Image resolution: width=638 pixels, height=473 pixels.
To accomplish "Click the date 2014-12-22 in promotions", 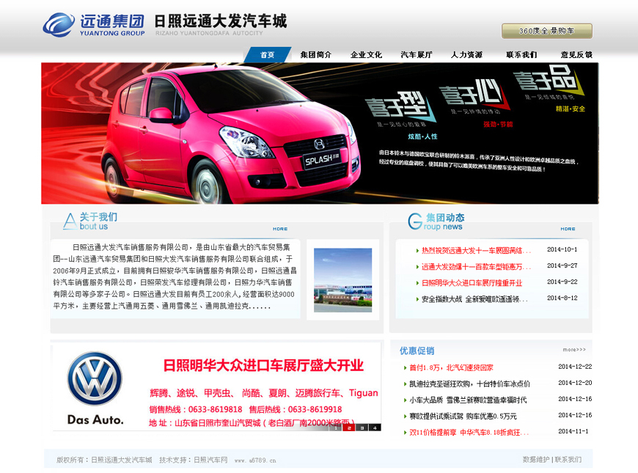I will click(x=575, y=367).
